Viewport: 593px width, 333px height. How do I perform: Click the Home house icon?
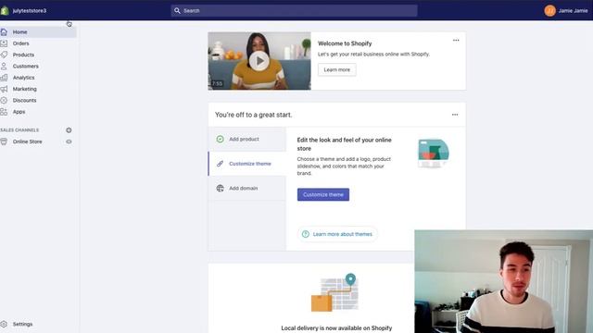[x=4, y=32]
